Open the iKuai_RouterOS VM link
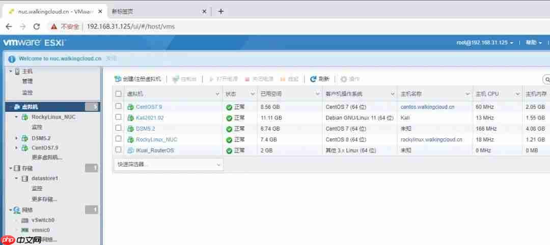The width and height of the screenshot is (550, 245). [x=155, y=151]
